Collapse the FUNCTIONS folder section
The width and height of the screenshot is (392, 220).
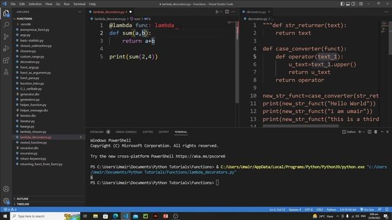pos(24,19)
